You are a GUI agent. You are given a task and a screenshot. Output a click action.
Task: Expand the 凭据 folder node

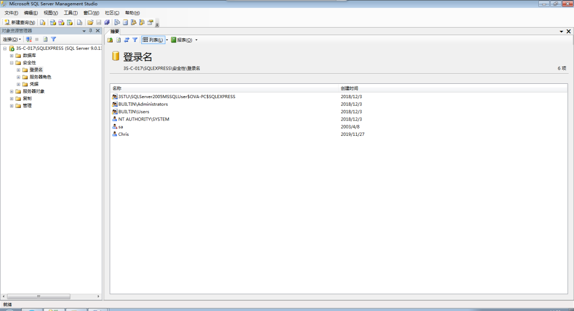[18, 84]
